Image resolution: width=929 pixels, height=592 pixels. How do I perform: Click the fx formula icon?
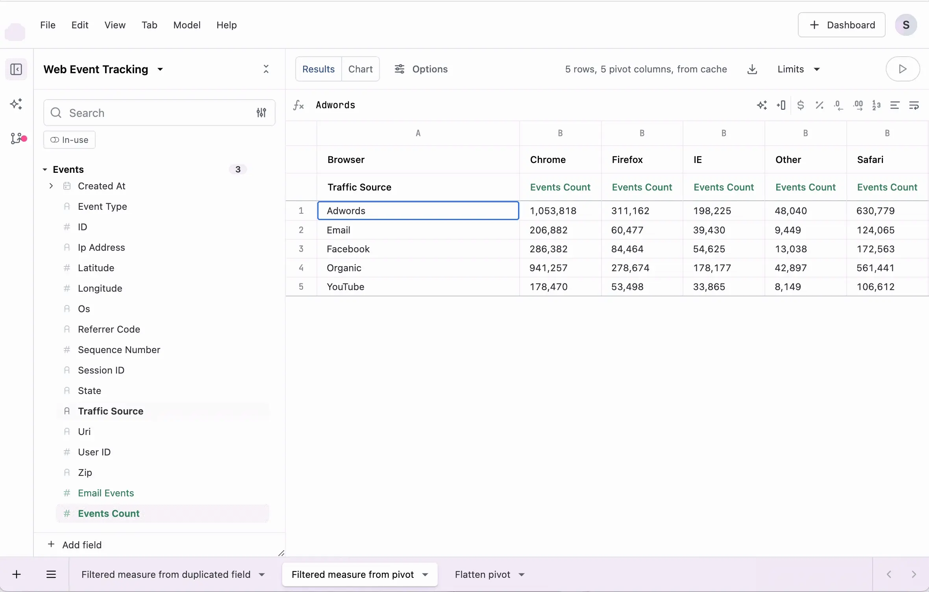click(298, 105)
